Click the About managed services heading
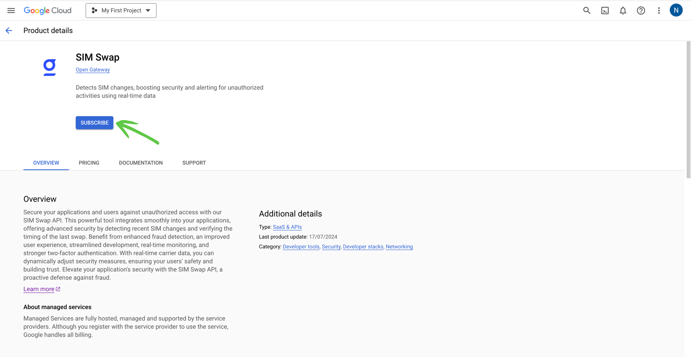This screenshot has height=357, width=691. click(57, 307)
